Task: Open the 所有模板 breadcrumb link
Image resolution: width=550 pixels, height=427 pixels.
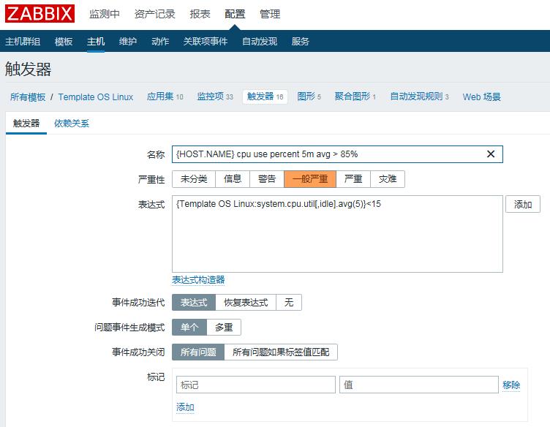Action: point(28,97)
